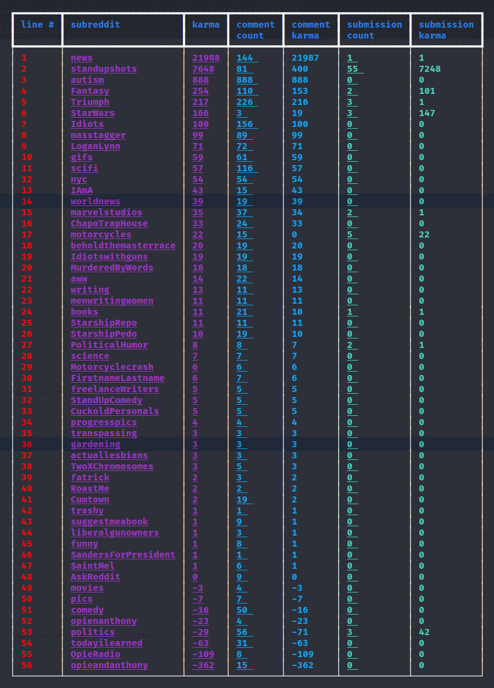494x688 pixels.
Task: Click the liberalgunowners subreddit link
Action: (115, 533)
